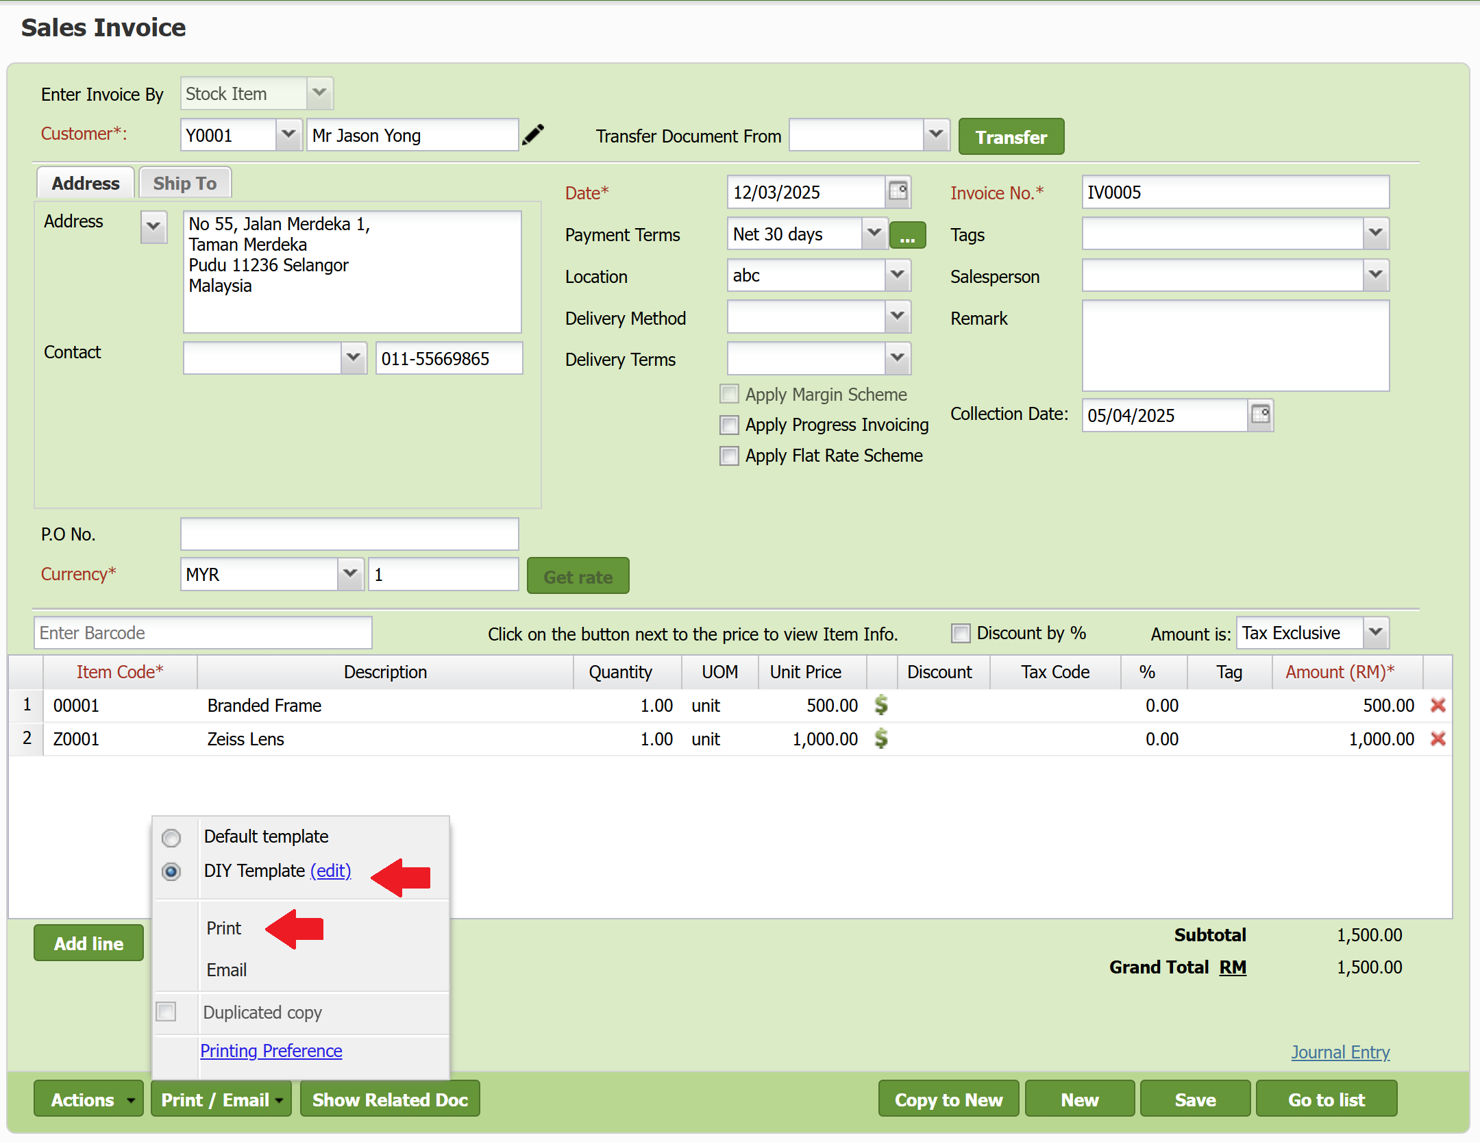Expand the Payment Terms dropdown
This screenshot has width=1480, height=1142.
tap(874, 234)
